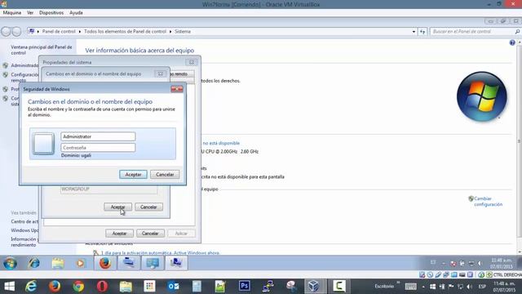Click the host taskbar clock
Viewport: 522px width, 294px height.
(x=504, y=287)
